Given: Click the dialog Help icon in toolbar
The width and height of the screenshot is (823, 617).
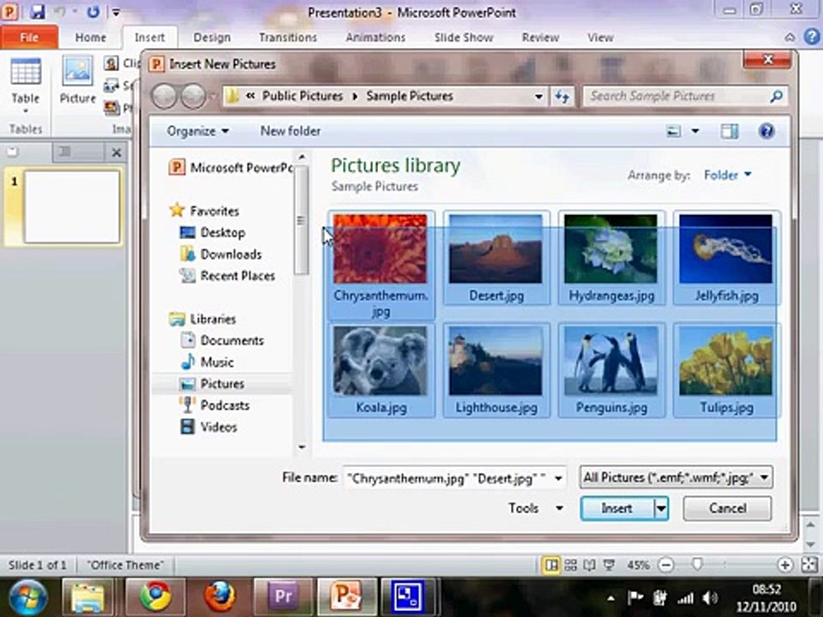Looking at the screenshot, I should [x=766, y=130].
